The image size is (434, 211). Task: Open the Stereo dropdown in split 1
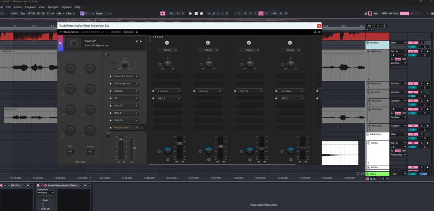point(167,50)
